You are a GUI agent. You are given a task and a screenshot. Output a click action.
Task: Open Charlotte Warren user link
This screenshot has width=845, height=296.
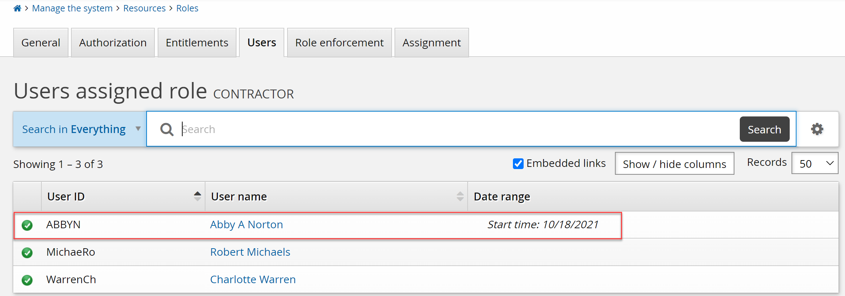coord(253,280)
